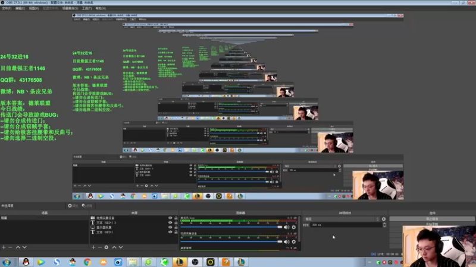Viewport: 476px width, 267px height.
Task: Adjust the first mixer track volume slider
Action: click(x=231, y=227)
